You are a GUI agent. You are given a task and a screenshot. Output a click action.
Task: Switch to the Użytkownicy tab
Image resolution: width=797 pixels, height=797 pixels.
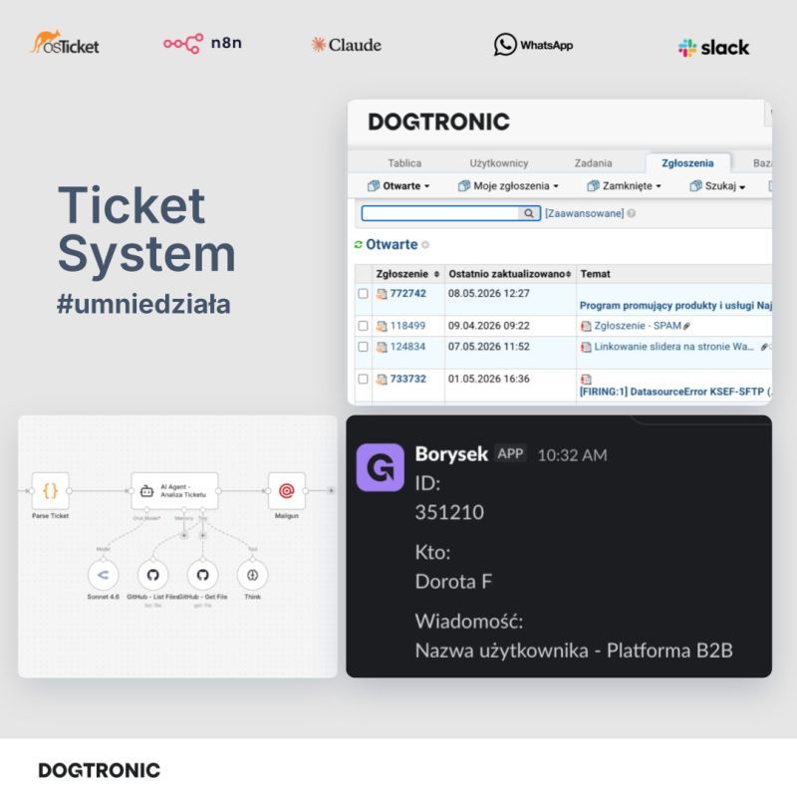(499, 163)
